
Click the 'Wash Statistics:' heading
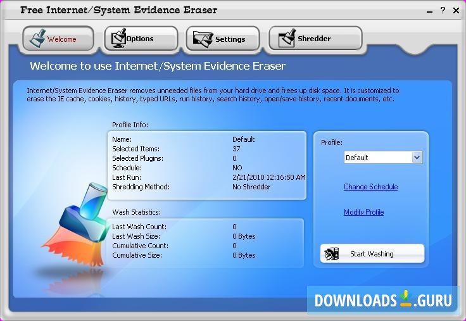pyautogui.click(x=136, y=212)
